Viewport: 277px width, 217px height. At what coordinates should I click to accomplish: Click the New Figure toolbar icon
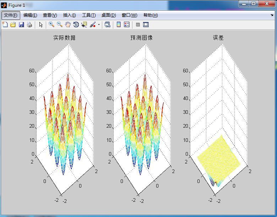point(5,24)
